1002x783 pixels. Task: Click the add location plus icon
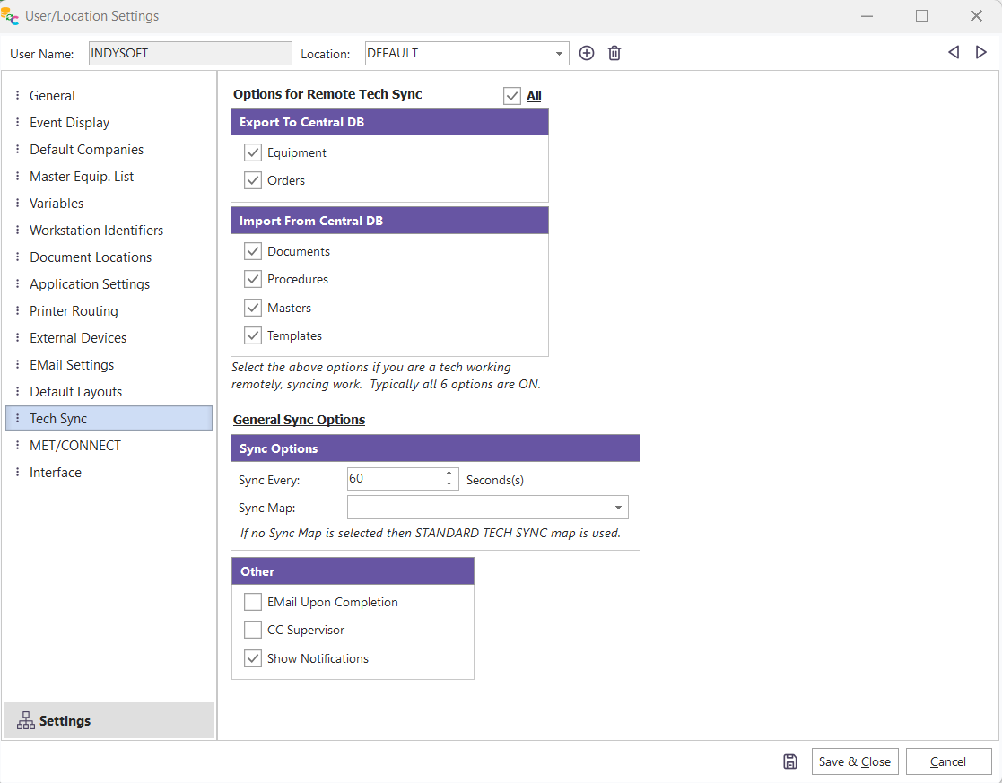[x=587, y=53]
